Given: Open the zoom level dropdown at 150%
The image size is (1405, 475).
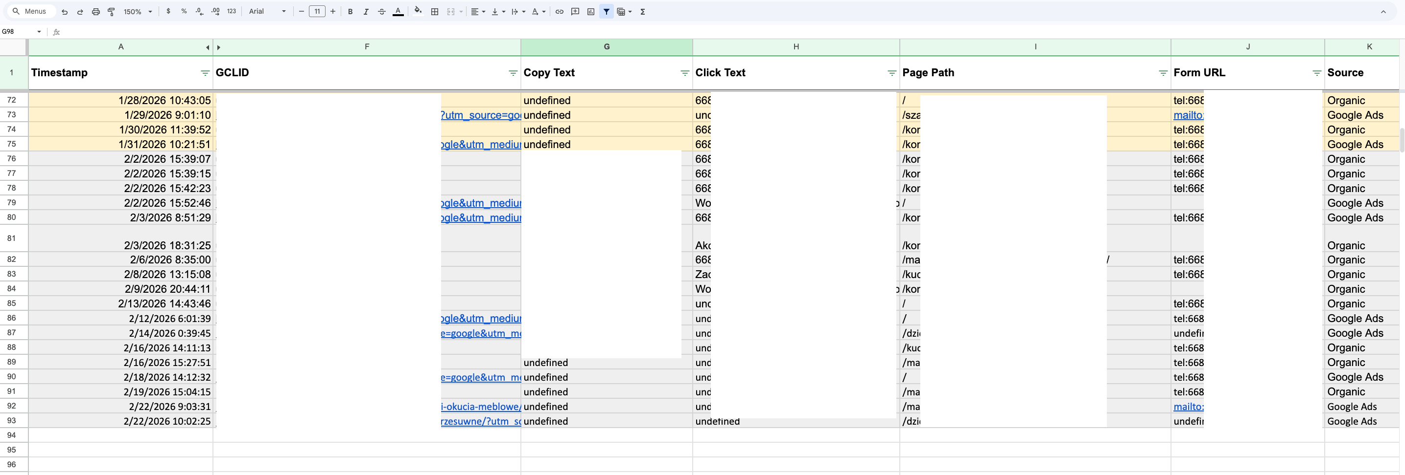Looking at the screenshot, I should (138, 11).
